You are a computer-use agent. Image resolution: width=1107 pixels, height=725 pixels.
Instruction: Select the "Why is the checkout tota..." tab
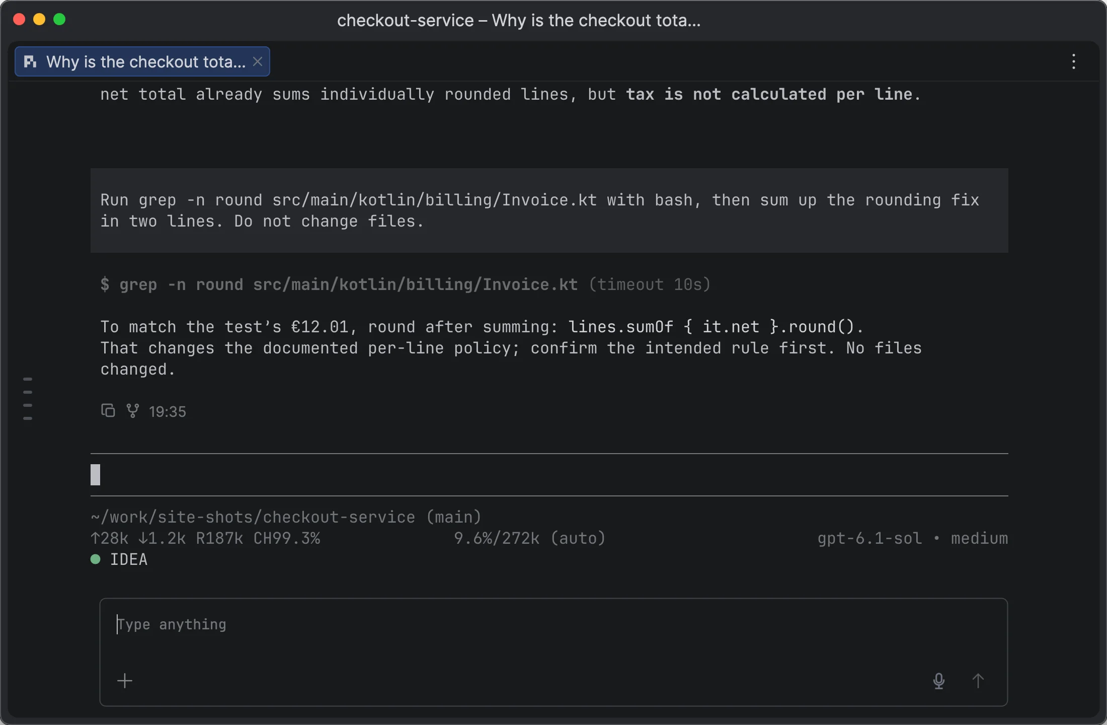142,62
